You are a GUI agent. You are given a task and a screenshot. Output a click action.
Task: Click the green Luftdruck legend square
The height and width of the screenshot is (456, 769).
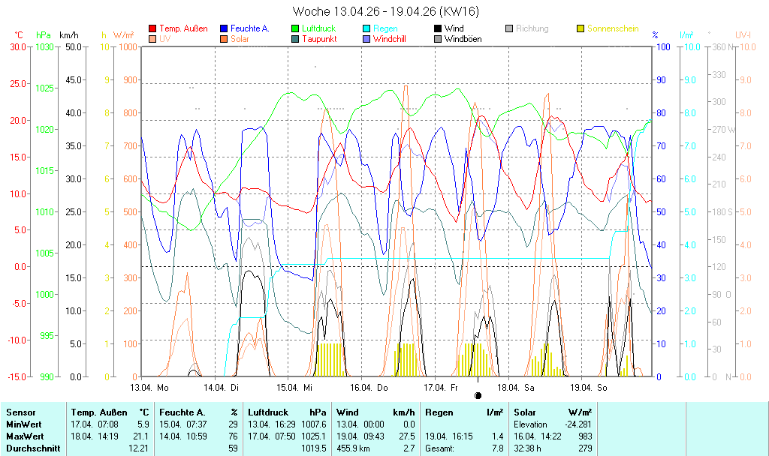point(296,28)
